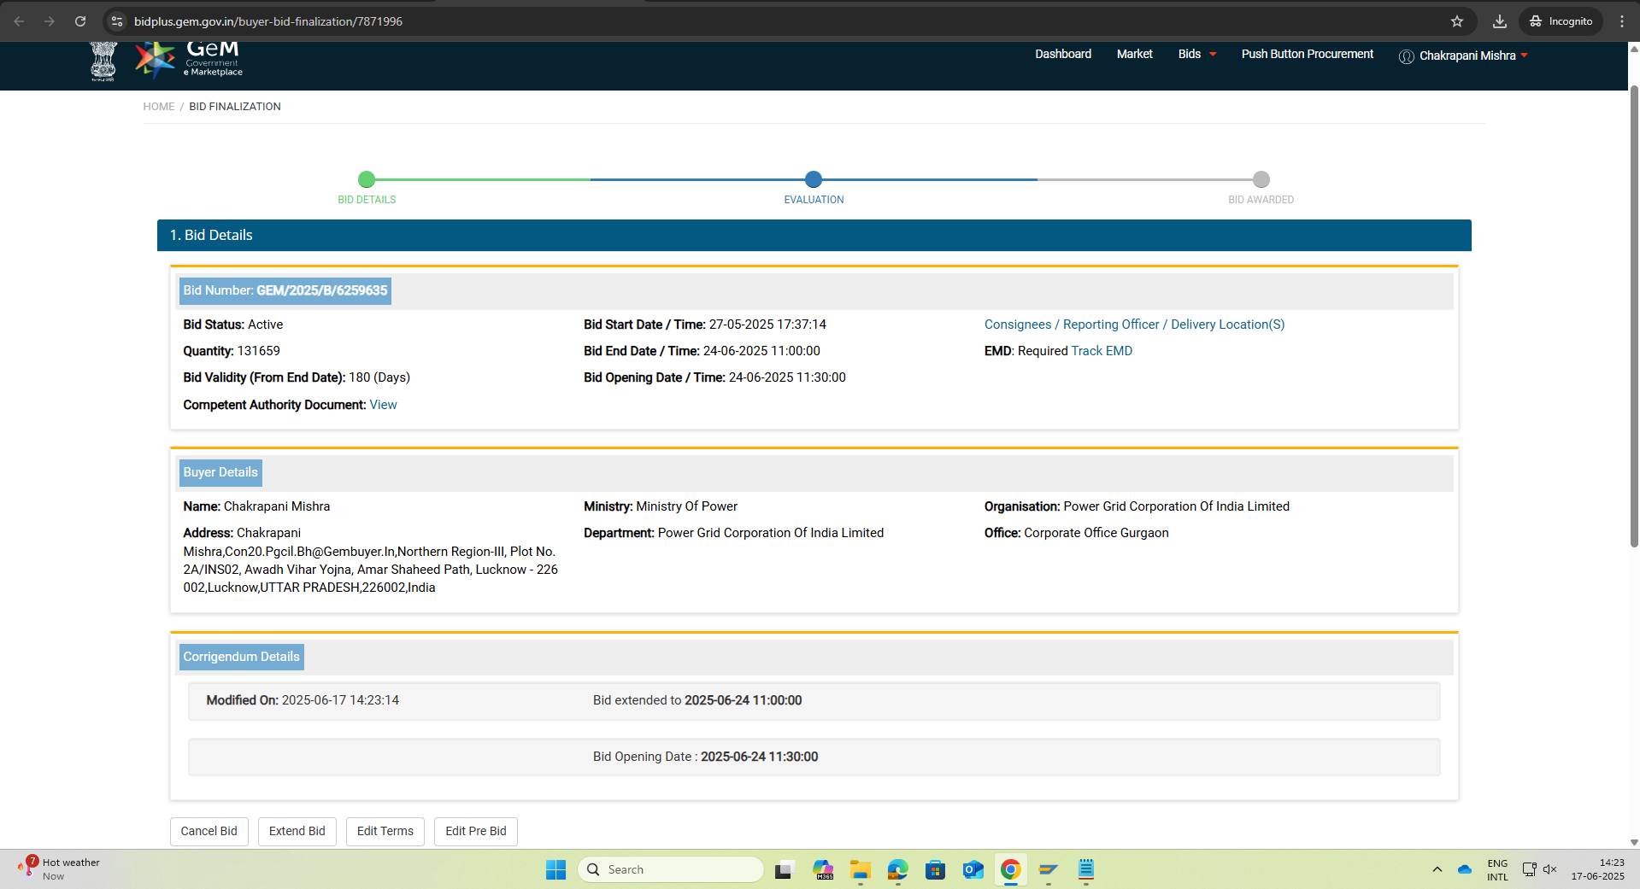
Task: Open the Hot weather widget
Action: (58, 869)
